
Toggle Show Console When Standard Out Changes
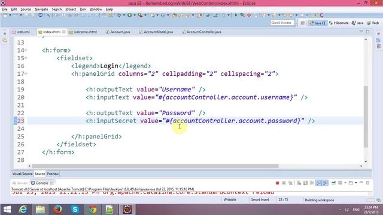318,183
